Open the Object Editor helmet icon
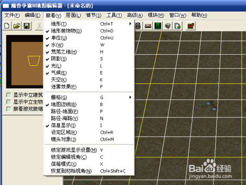 pos(138,26)
